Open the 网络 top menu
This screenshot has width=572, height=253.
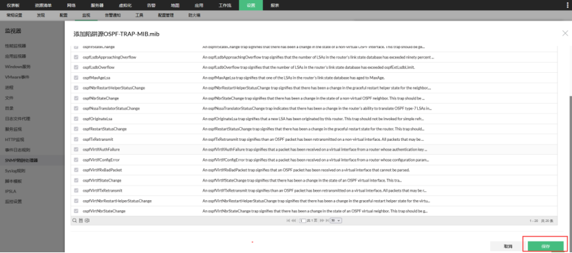pos(72,5)
